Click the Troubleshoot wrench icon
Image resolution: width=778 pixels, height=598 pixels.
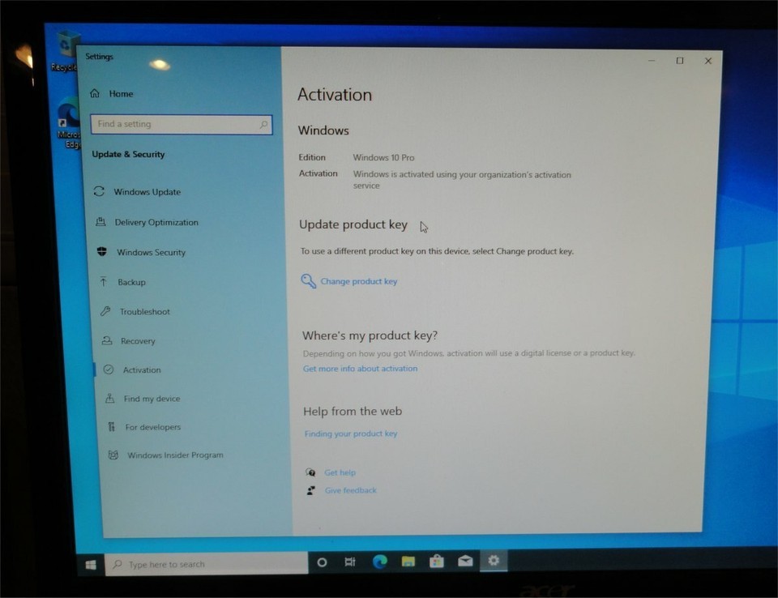pos(105,311)
